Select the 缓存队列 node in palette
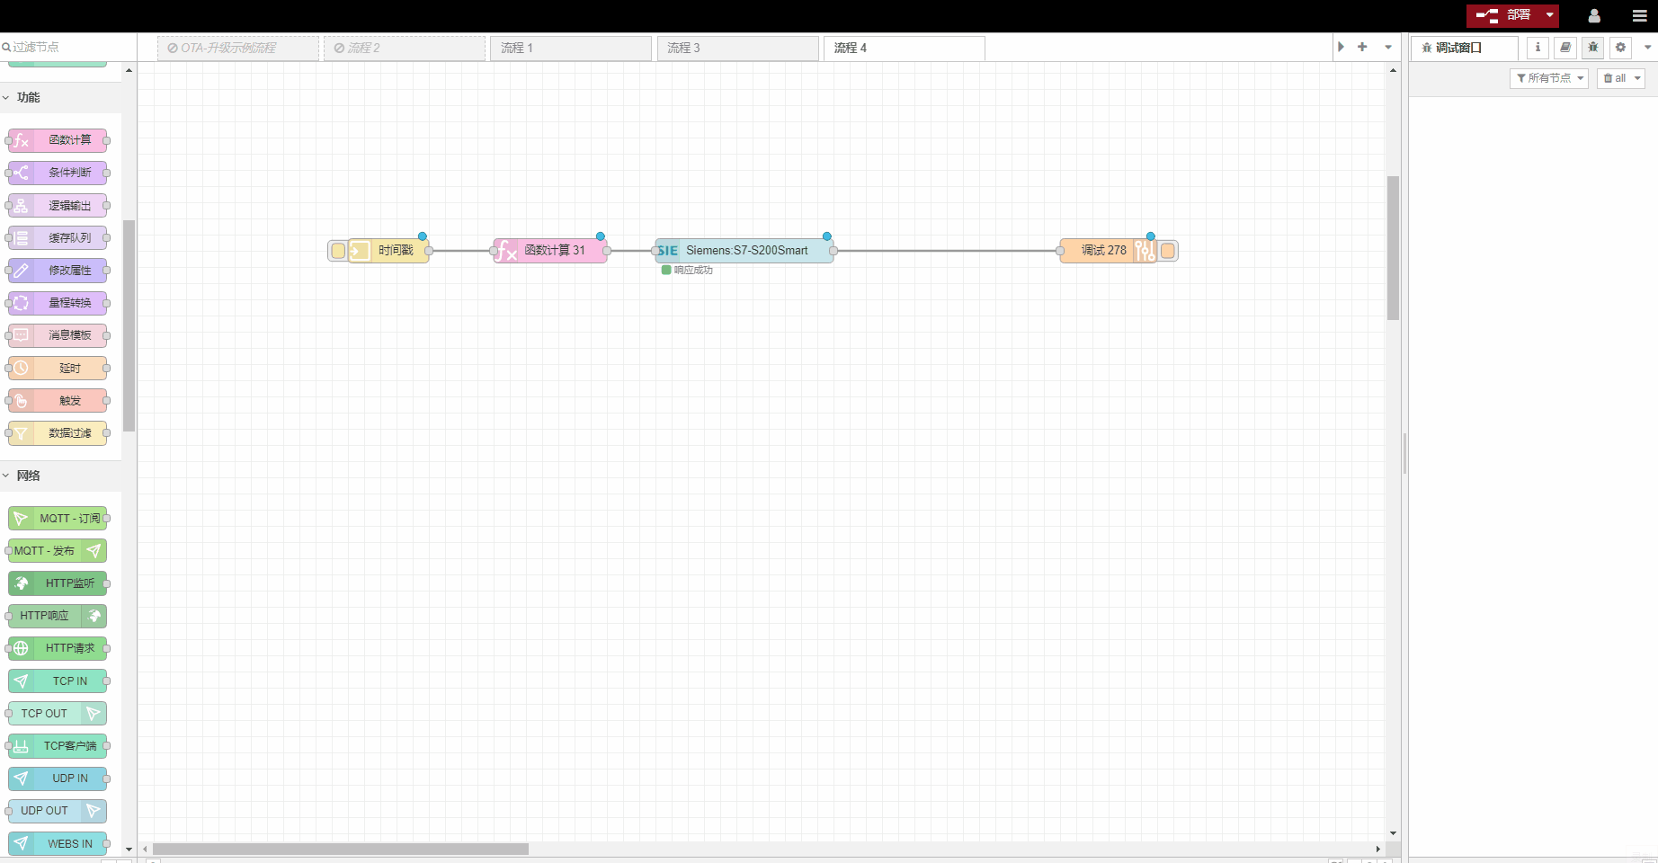This screenshot has width=1658, height=863. [x=58, y=238]
